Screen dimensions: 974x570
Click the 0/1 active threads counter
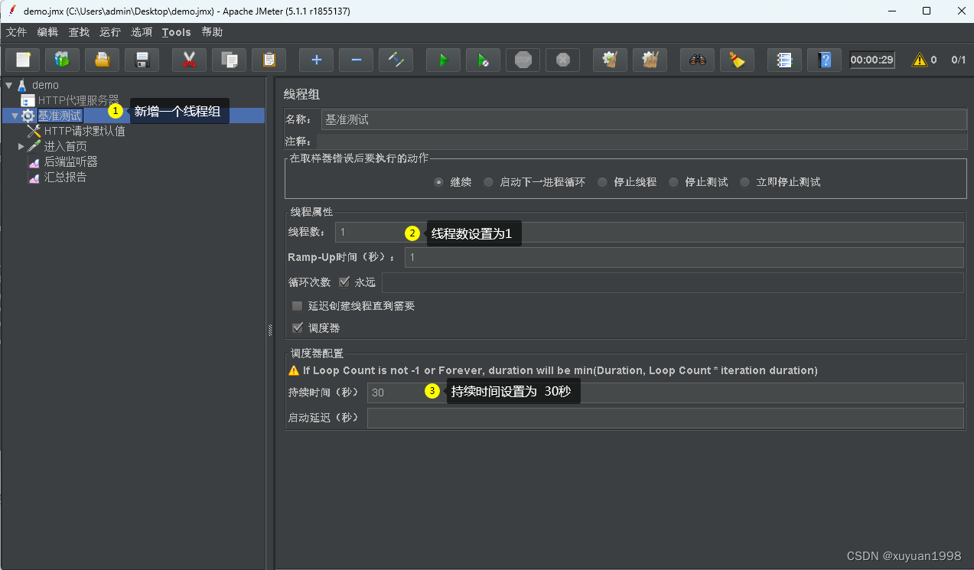click(958, 60)
